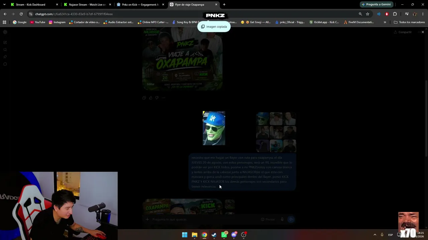Viewport: 428px width, 240px height.
Task: Open the media controls toolbar icon
Action: [x=407, y=14]
